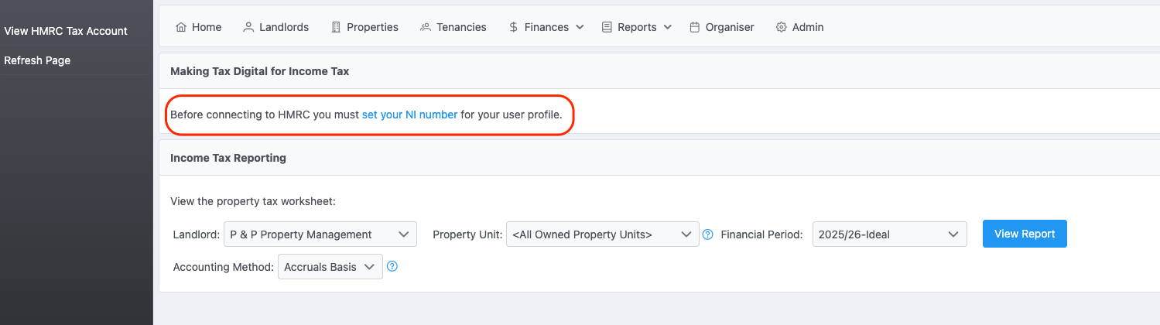Image resolution: width=1160 pixels, height=325 pixels.
Task: Click the Properties building icon
Action: click(x=336, y=27)
